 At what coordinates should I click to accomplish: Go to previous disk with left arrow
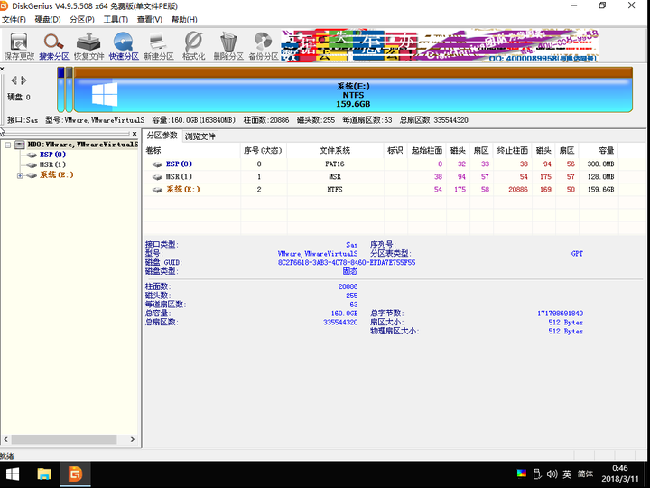tap(14, 80)
